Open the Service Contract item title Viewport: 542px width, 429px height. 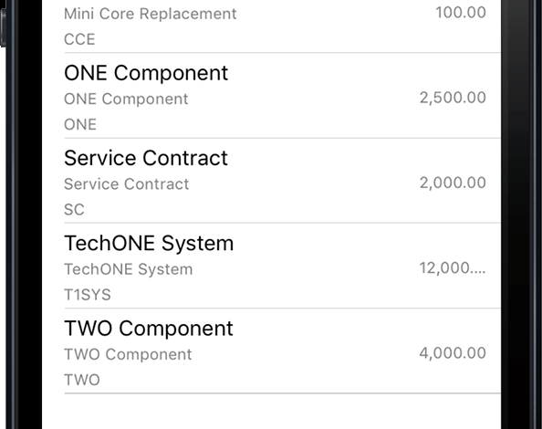click(x=146, y=158)
